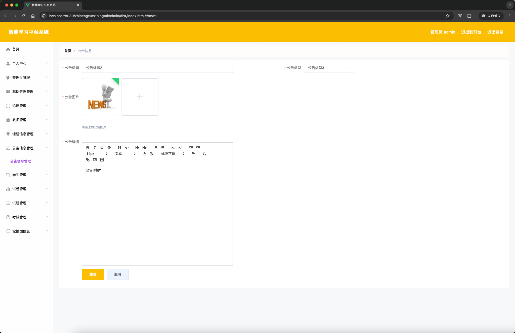515x333 pixels.
Task: Expand 课程信息管理 sidebar menu
Action: click(x=26, y=134)
